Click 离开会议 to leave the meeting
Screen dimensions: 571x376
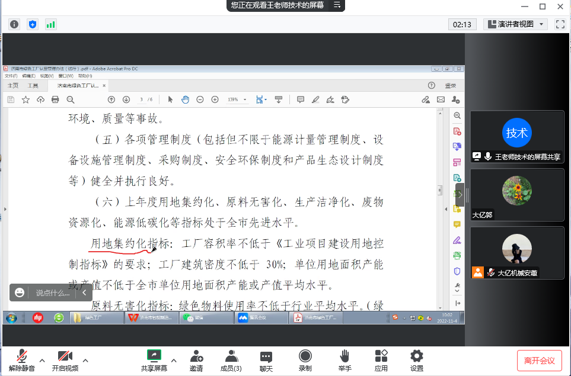tap(539, 359)
